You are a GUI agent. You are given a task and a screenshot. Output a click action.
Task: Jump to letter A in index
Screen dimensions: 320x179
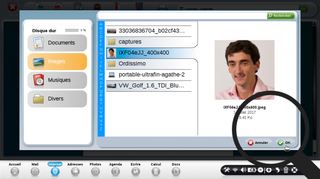coord(101,24)
